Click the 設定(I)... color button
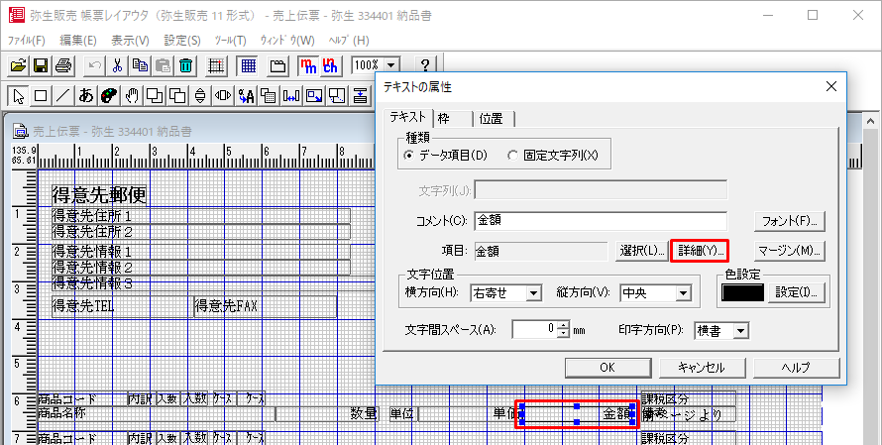 pyautogui.click(x=796, y=292)
